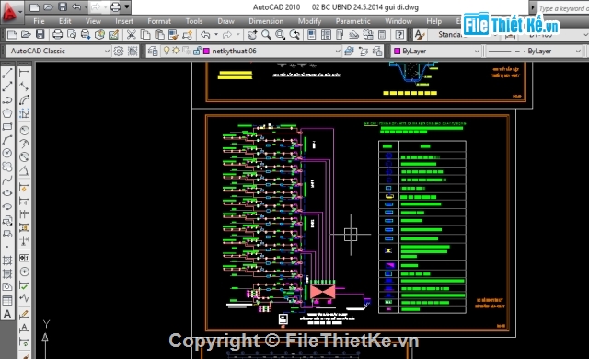
Task: Open the Tool Palettes window icon
Action: click(x=340, y=35)
